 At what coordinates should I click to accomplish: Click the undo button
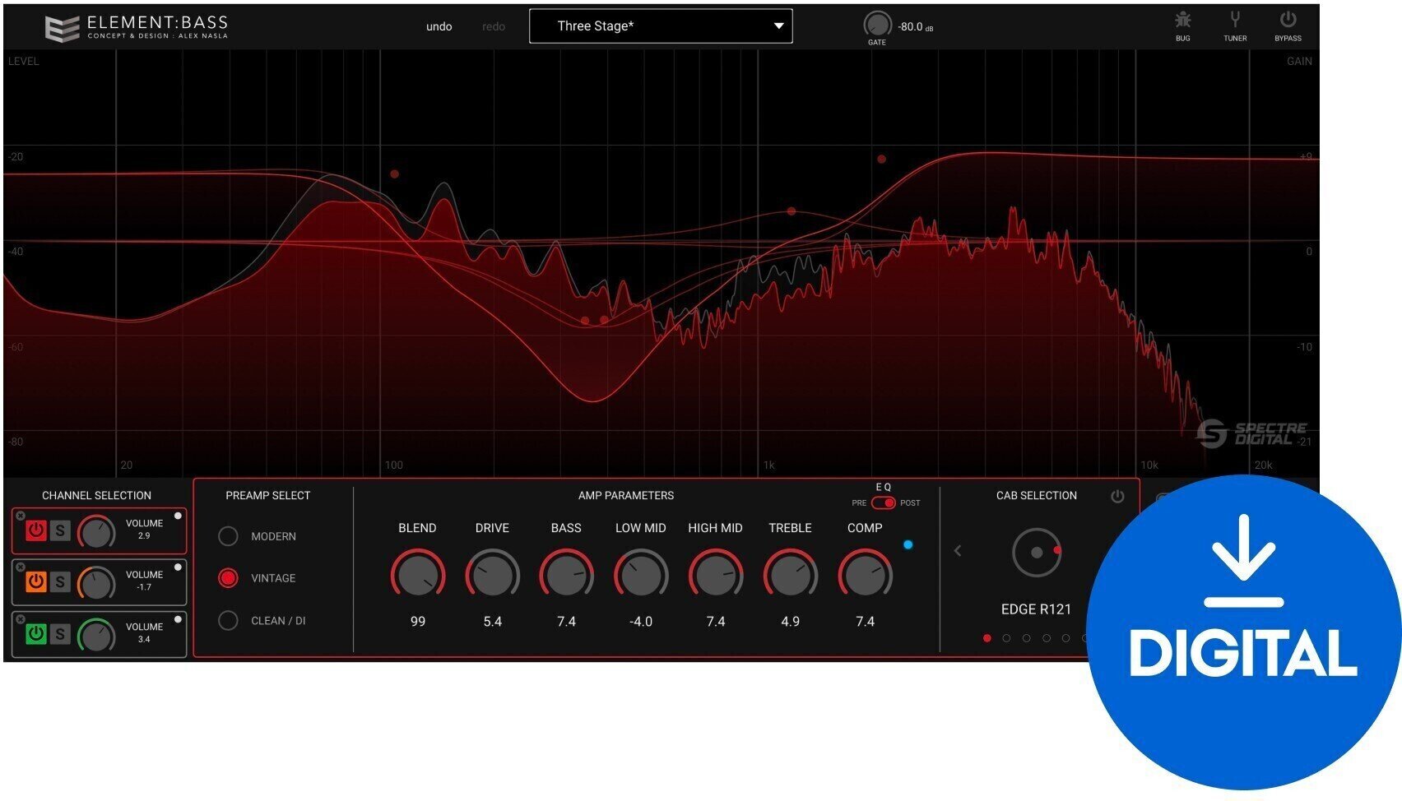439,26
